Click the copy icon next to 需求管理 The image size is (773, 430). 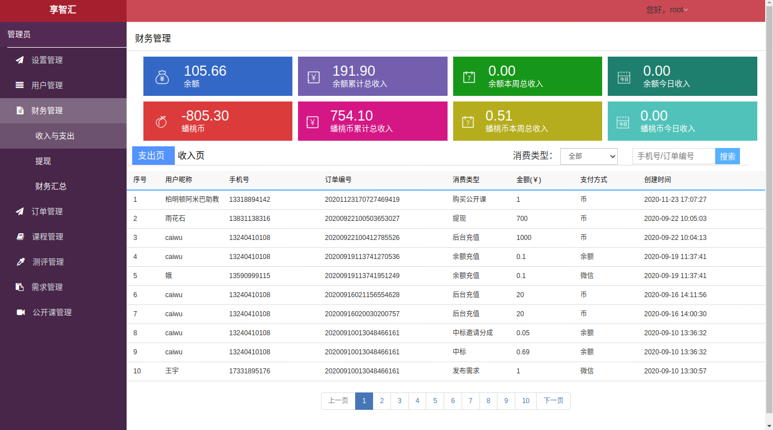(20, 287)
